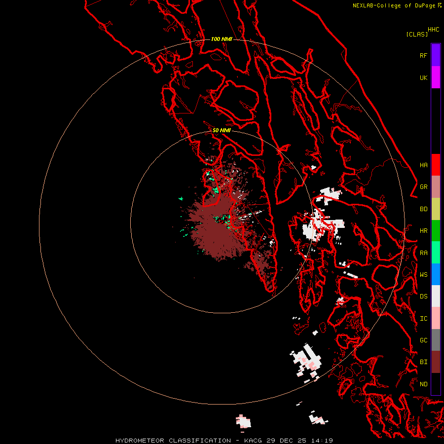Click the blue WS legend color swatch

pyautogui.click(x=436, y=274)
